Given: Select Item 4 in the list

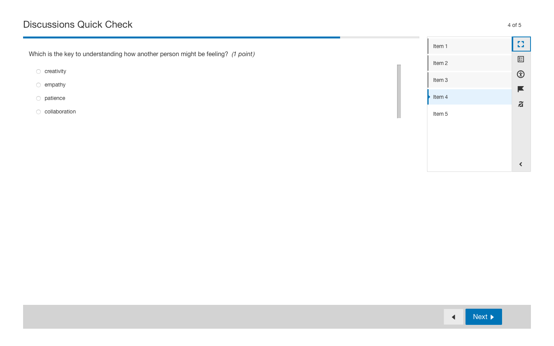Looking at the screenshot, I should tap(469, 97).
